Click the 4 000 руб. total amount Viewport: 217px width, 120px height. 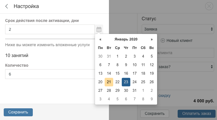coord(204,101)
